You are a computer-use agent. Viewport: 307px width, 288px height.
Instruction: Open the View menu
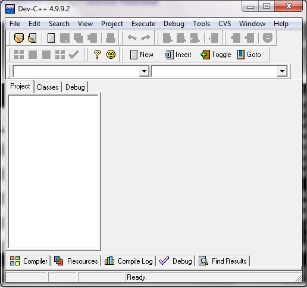click(x=85, y=24)
